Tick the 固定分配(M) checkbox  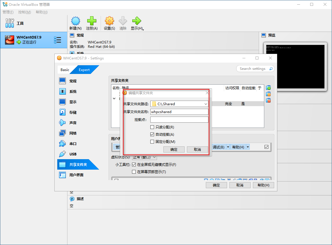pos(152,142)
